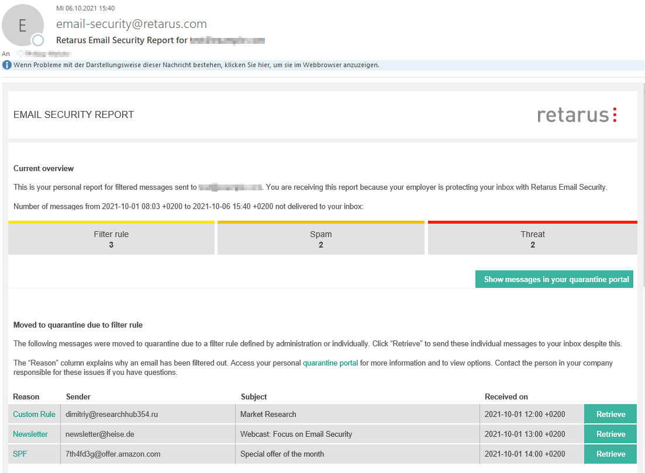Open the quarantine portal text link
Screen dimensions: 645x473
tap(330, 363)
